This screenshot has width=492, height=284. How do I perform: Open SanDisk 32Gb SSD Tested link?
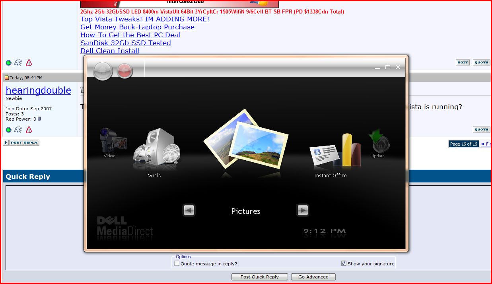click(126, 43)
